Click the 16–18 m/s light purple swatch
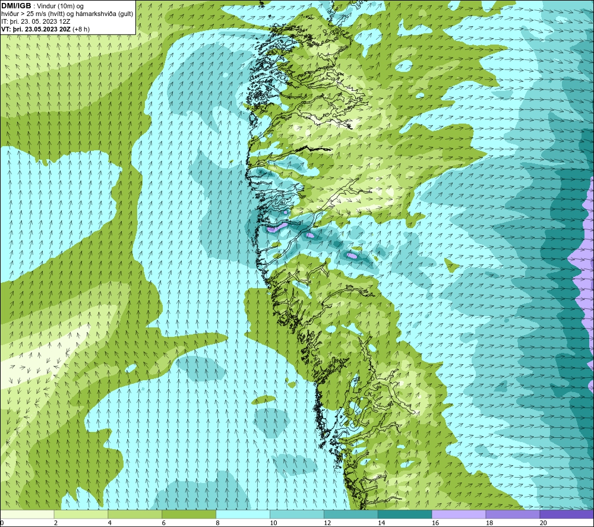The height and width of the screenshot is (527, 594). (459, 514)
